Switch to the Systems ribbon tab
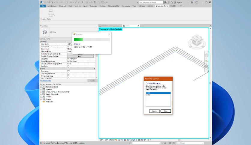The height and width of the screenshot is (145, 251). click(x=77, y=6)
